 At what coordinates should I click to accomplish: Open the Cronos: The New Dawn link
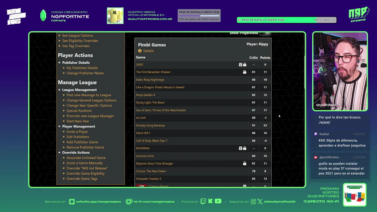pos(151,171)
